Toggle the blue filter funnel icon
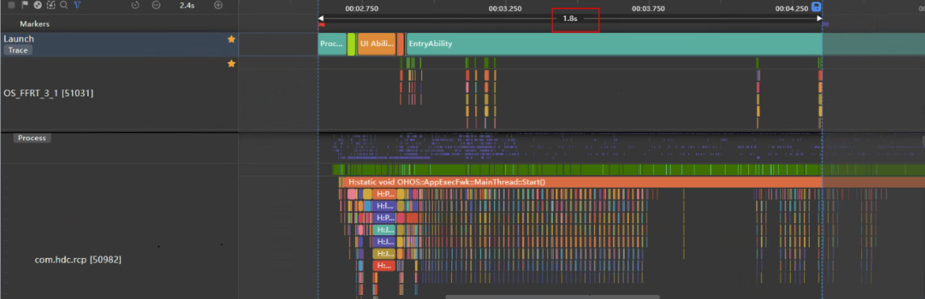Screen dimensions: 925x299 77,5
